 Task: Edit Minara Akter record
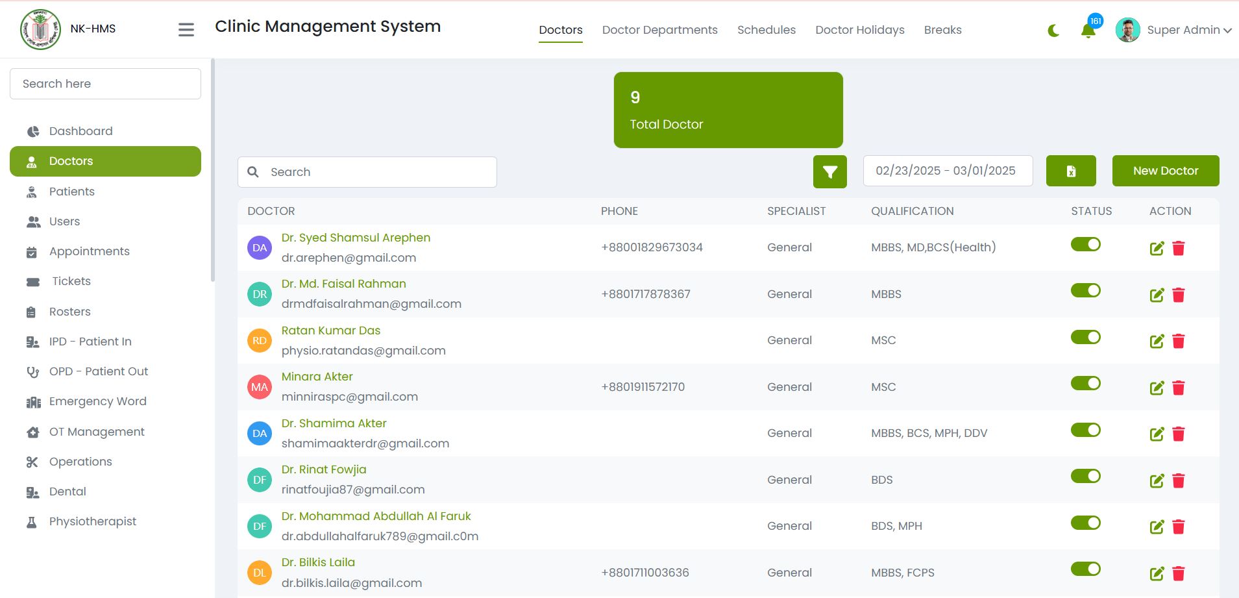(1157, 388)
